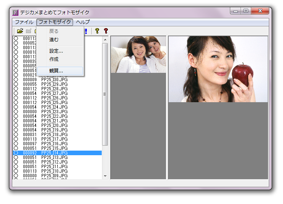Image resolution: width=283 pixels, height=204 pixels.
Task: Click the value 000092 in the highlighted row
Action: 30,153
